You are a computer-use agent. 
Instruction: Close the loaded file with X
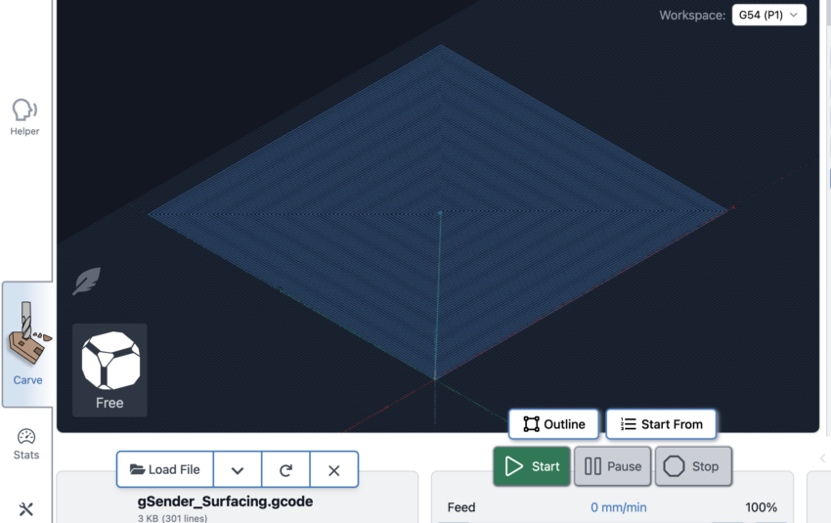click(334, 469)
